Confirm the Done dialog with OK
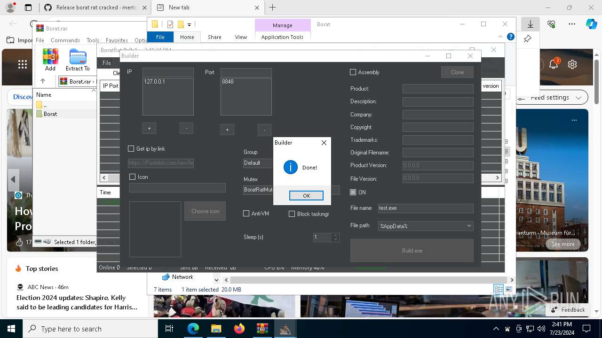The height and width of the screenshot is (338, 602). (306, 196)
